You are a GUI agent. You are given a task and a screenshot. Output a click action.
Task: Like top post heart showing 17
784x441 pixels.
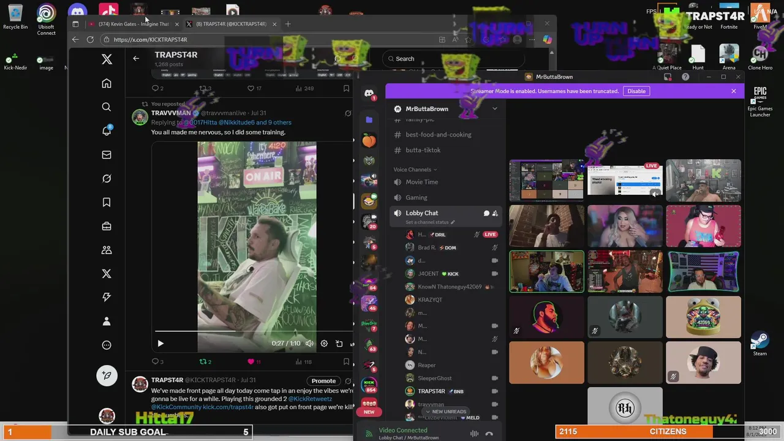click(254, 88)
